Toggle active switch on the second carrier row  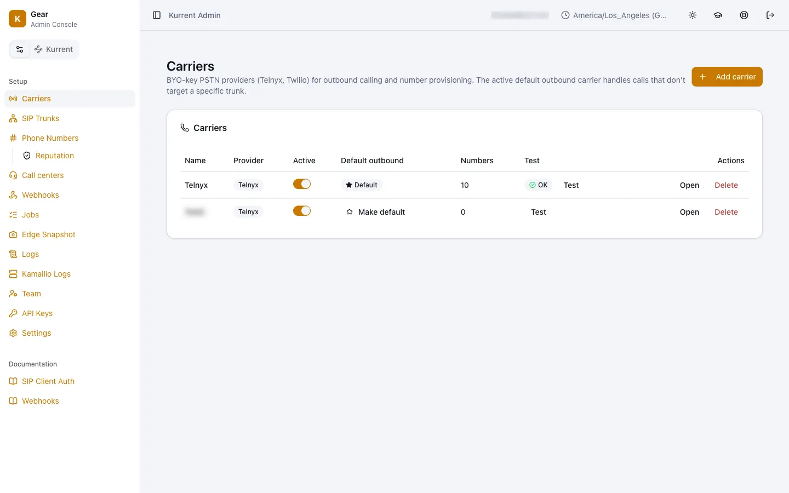[x=302, y=211]
